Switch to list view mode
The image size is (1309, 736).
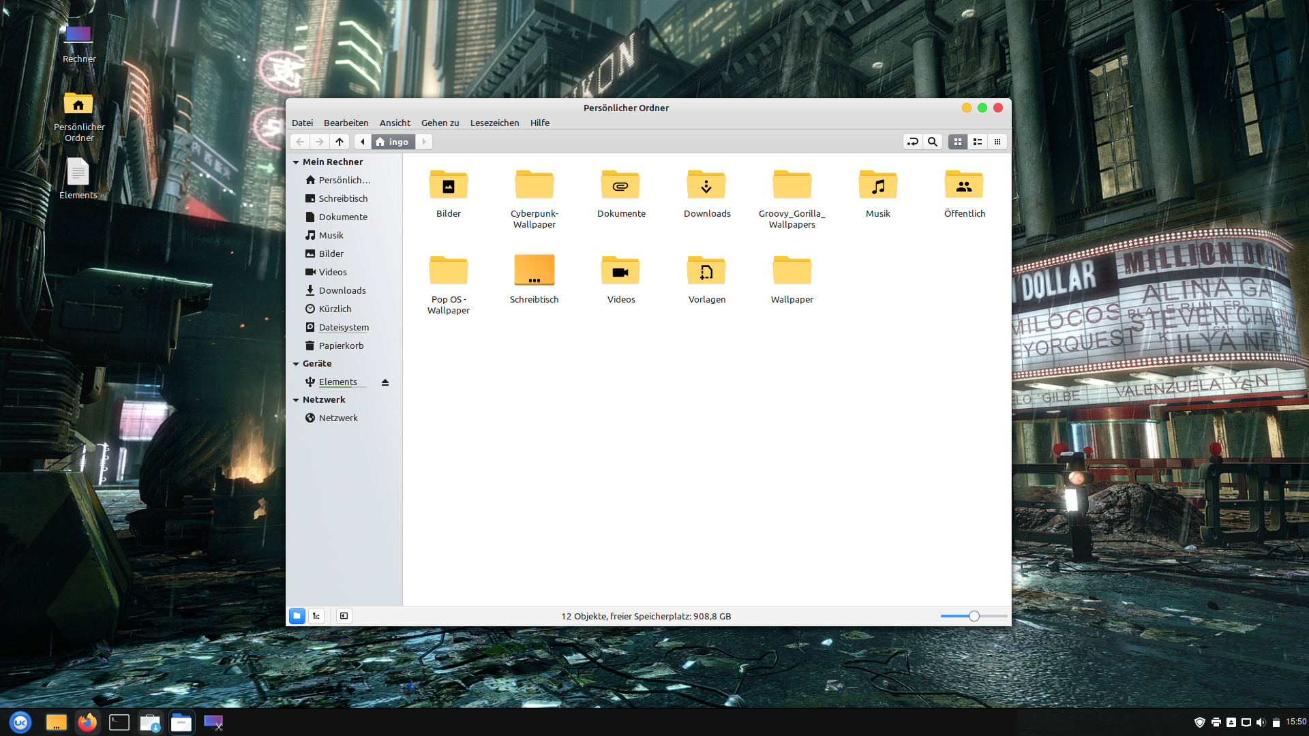pos(978,142)
